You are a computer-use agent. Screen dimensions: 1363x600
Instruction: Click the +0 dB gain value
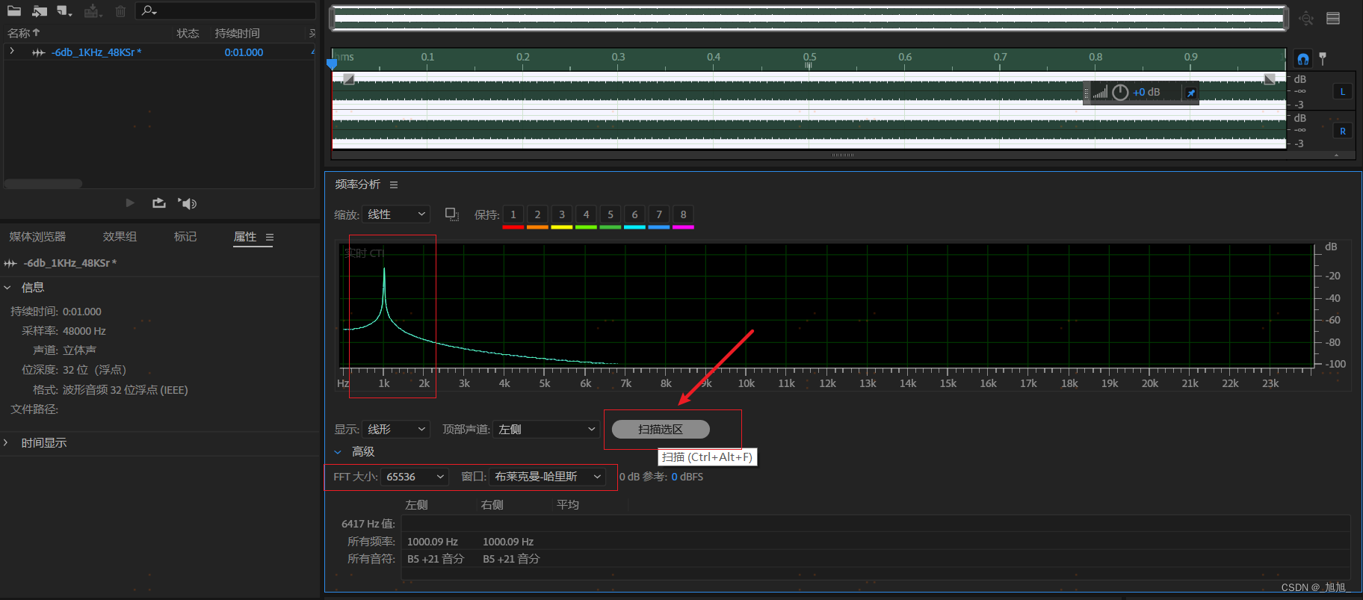click(x=1146, y=92)
